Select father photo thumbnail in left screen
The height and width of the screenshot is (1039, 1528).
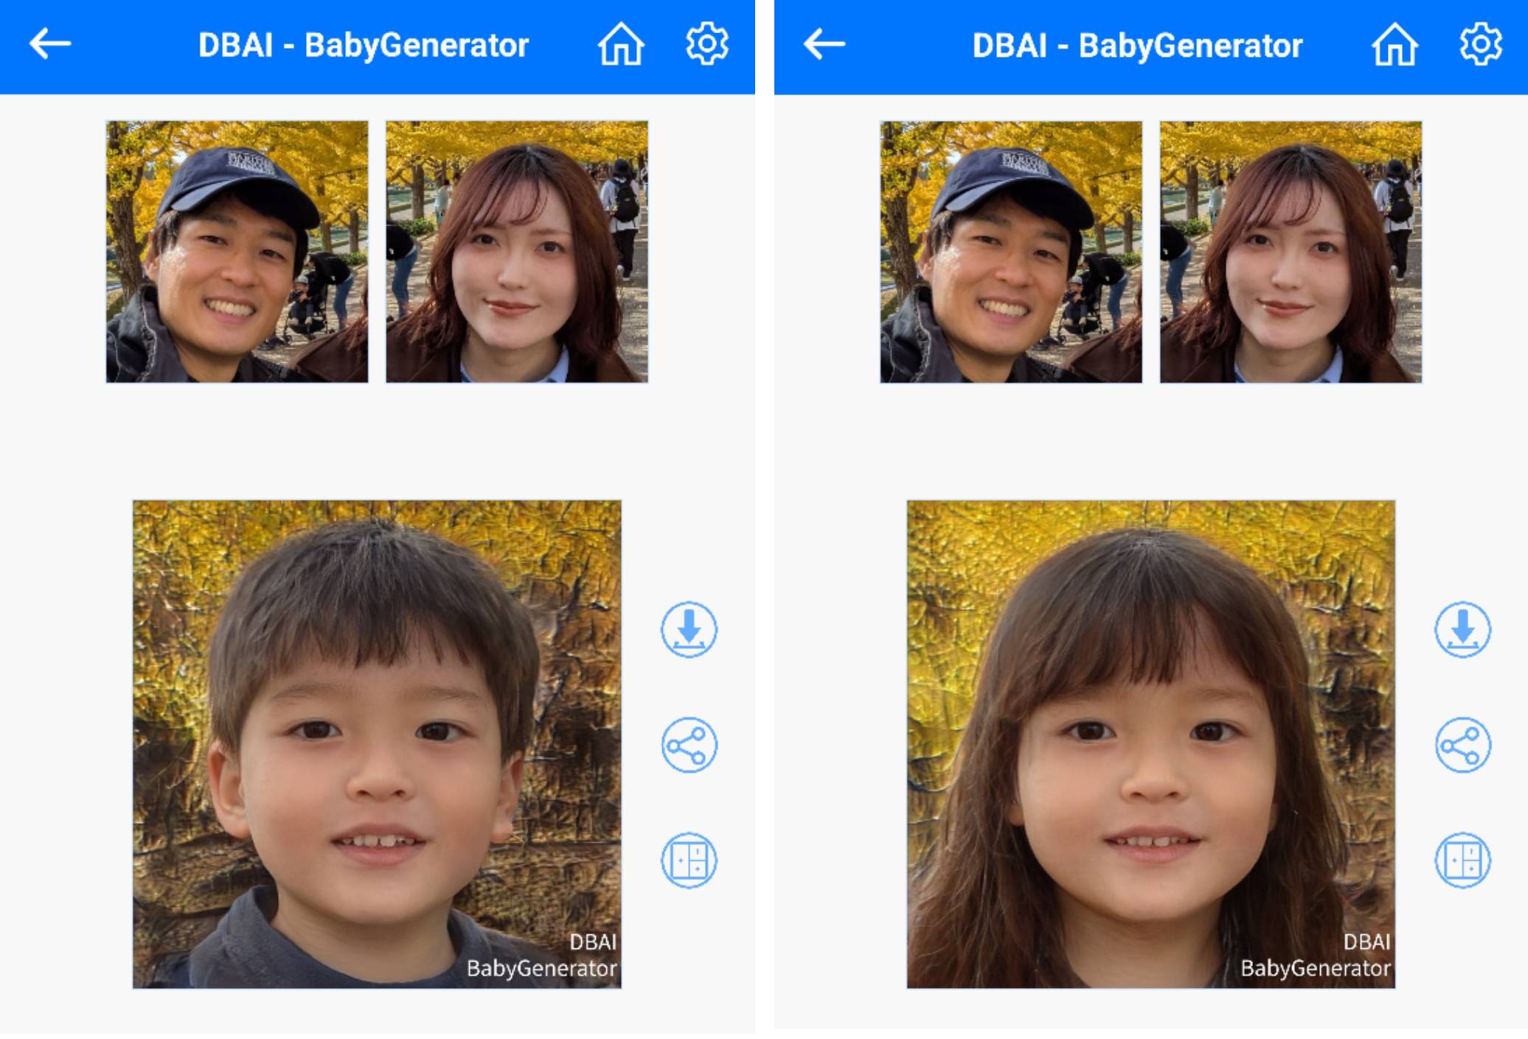pos(237,251)
